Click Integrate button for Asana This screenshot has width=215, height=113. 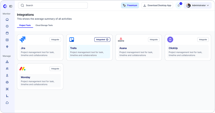[154, 40]
